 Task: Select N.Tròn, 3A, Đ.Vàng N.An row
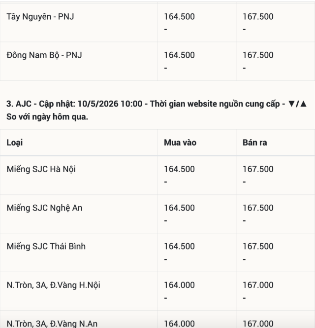pyautogui.click(x=157, y=320)
